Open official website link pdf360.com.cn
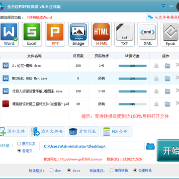 [81, 159]
